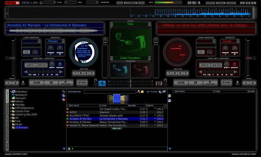Toggle Smart loop lock on left deck
The height and width of the screenshot is (157, 261).
60,64
